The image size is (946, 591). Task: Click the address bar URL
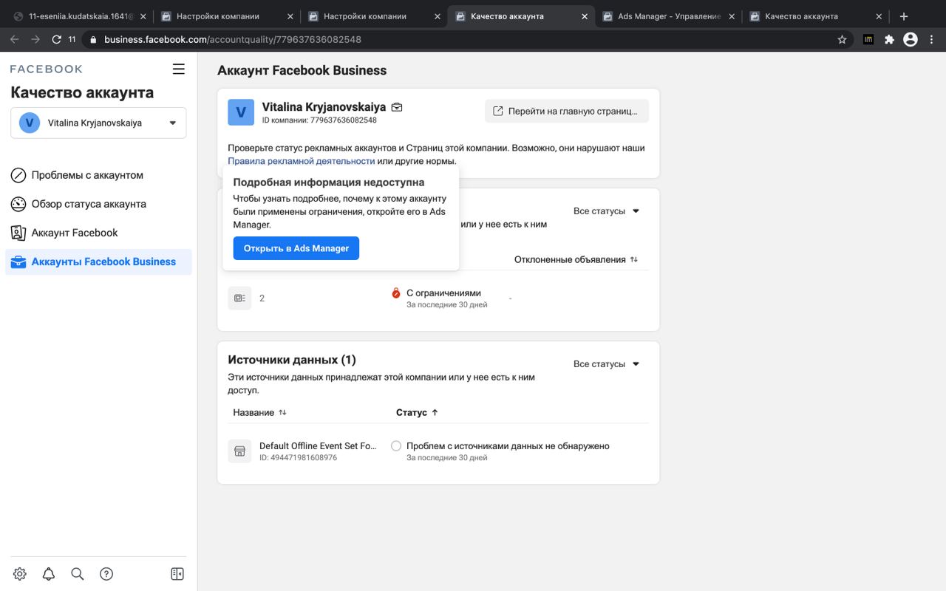coord(233,40)
